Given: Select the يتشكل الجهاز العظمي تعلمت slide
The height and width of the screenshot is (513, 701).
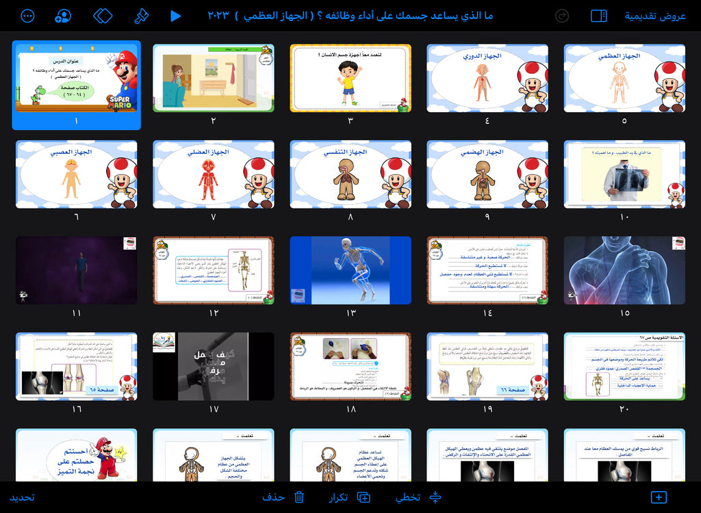Looking at the screenshot, I should click(214, 455).
